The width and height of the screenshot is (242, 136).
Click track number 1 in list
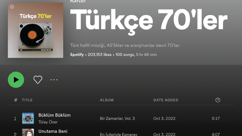click(15, 118)
